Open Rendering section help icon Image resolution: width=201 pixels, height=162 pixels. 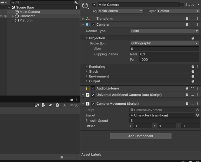tap(193, 67)
